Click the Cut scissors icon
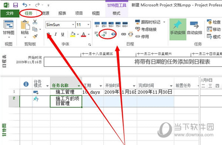 click(35, 22)
